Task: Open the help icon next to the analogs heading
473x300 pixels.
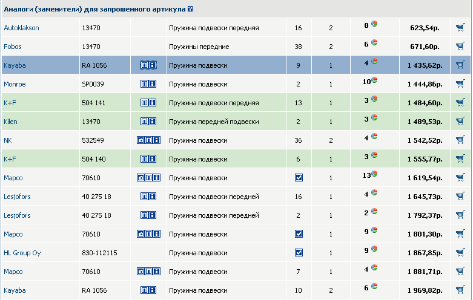Action: (190, 9)
